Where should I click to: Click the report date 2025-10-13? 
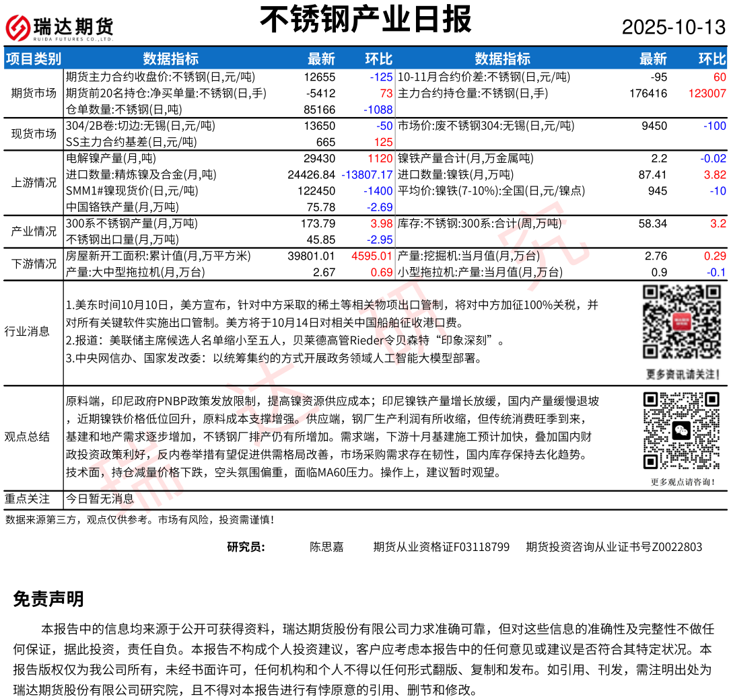tap(673, 27)
